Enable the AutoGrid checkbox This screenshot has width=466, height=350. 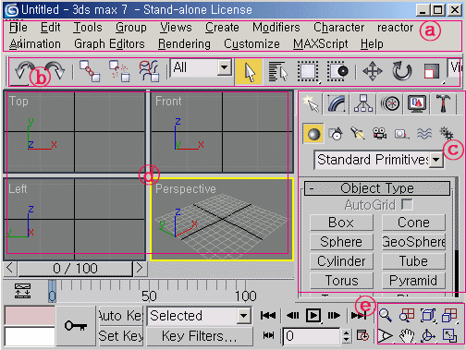click(x=407, y=204)
